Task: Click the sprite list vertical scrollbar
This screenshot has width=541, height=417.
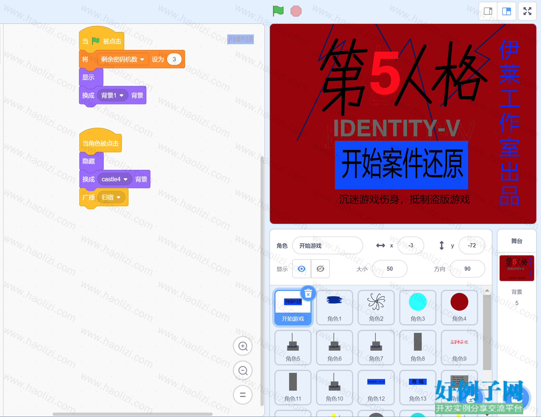Action: tap(487, 332)
